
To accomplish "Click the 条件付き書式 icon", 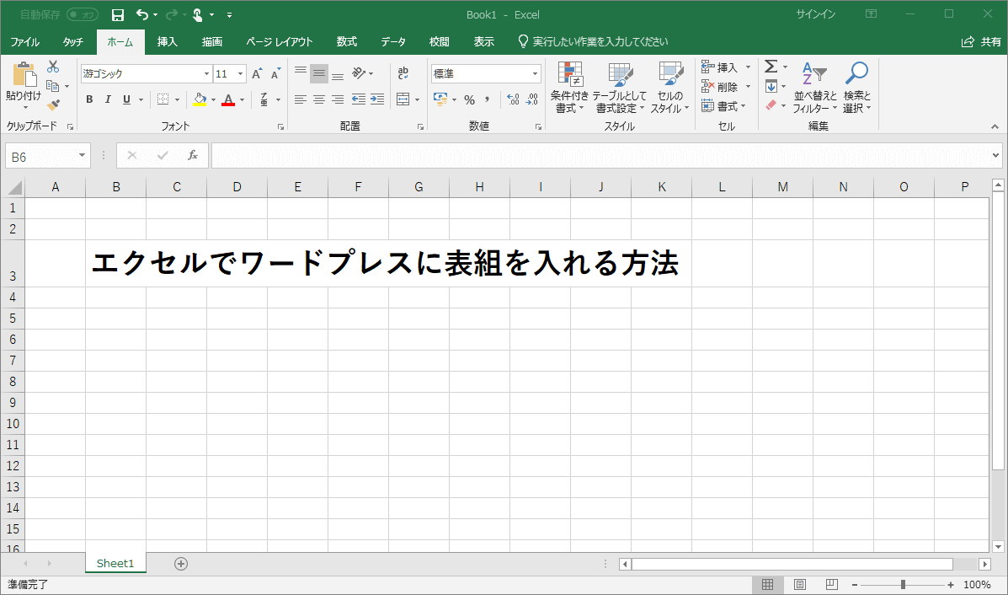I will point(570,88).
